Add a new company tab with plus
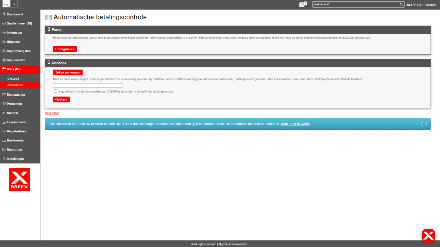This screenshot has width=440, height=247. 14,5
